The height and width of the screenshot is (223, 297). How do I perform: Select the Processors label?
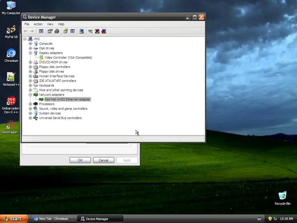coord(47,104)
